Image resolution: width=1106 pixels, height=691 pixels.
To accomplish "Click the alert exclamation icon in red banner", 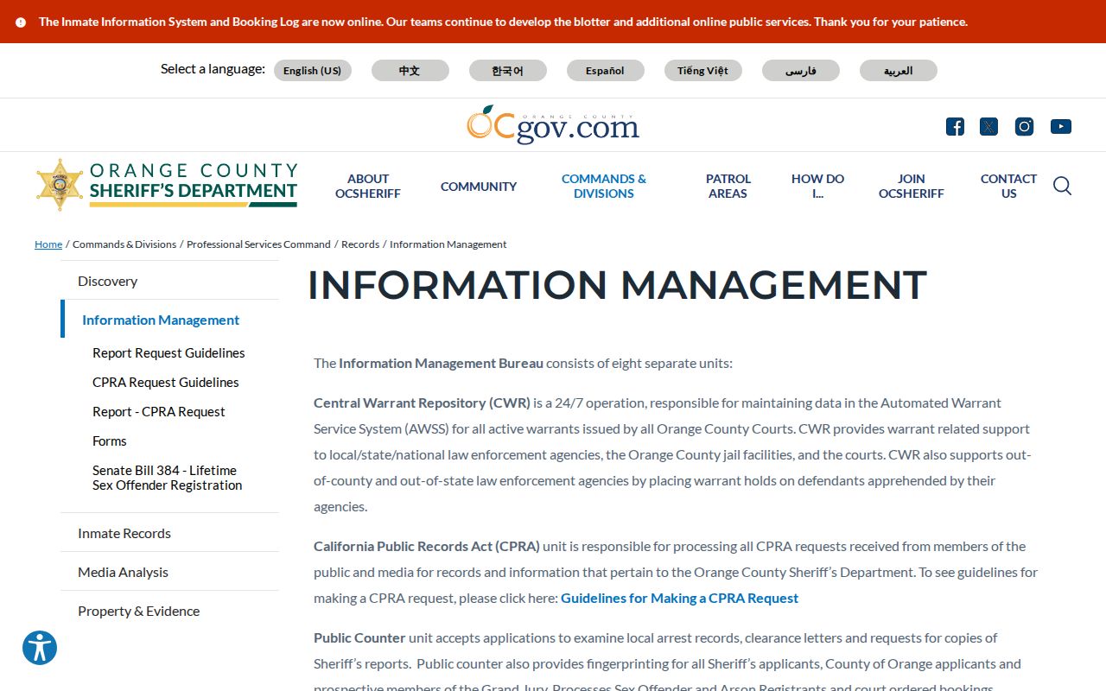I will 21,22.
